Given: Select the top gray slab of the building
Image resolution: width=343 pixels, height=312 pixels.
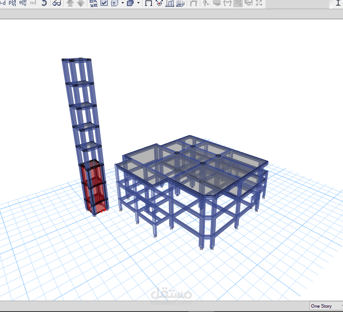Looking at the screenshot, I should pos(192,166).
